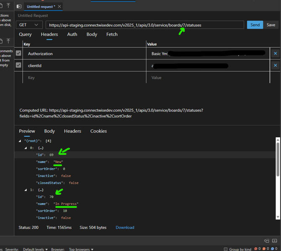281x251 pixels.
Task: Toggle the sidebar panel icon beside the request tab
Action: 19,7
